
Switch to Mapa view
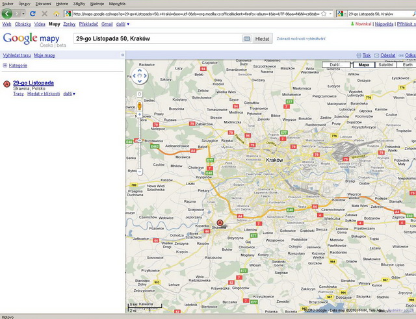[363, 65]
